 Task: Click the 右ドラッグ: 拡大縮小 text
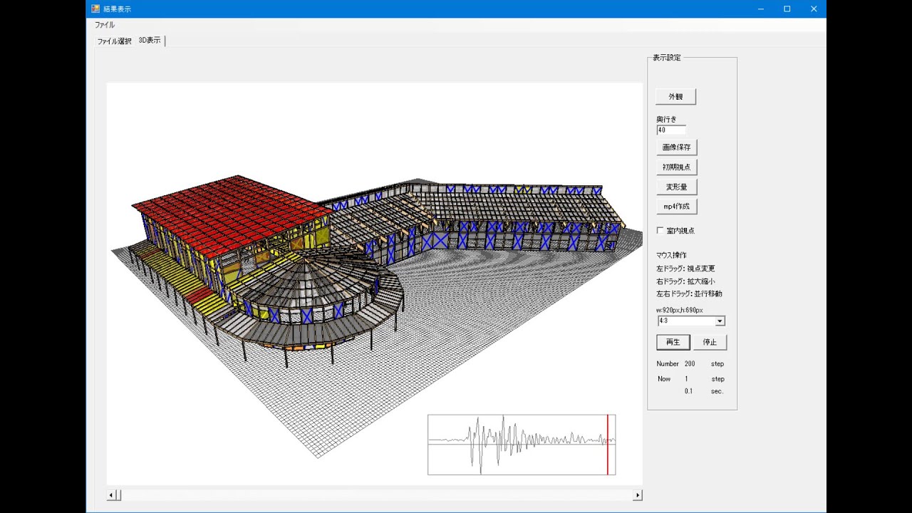pyautogui.click(x=685, y=281)
